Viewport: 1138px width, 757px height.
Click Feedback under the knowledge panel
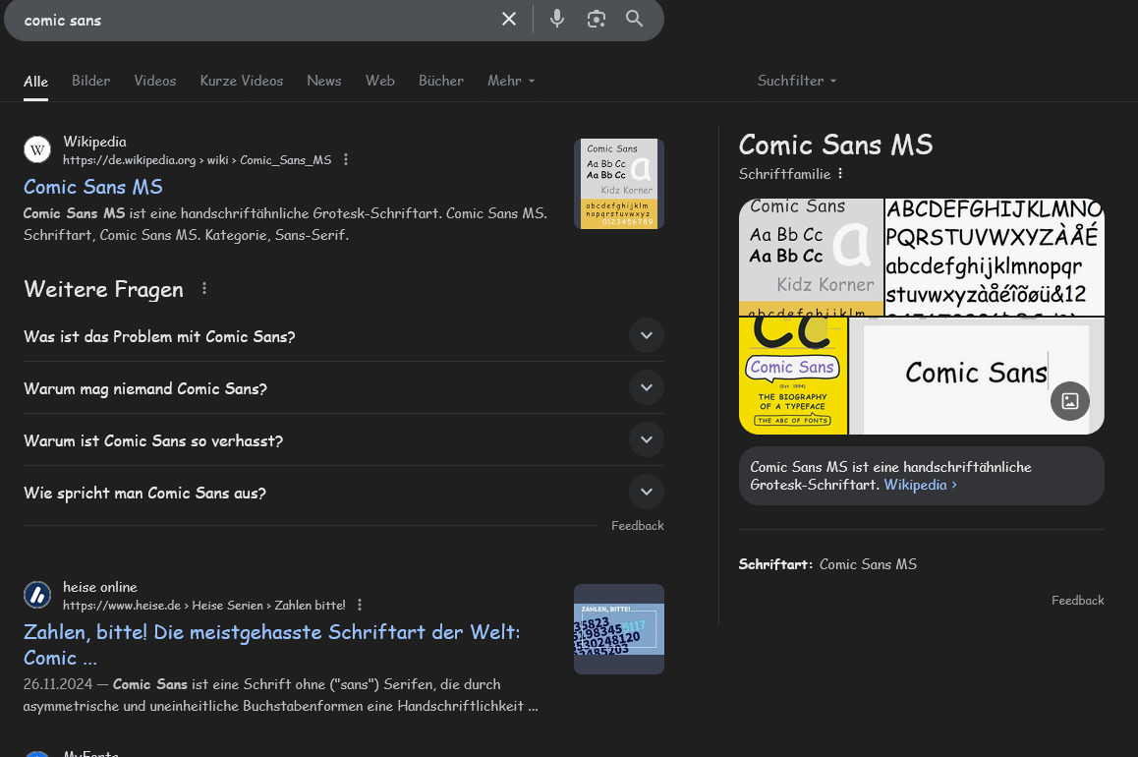(1077, 601)
